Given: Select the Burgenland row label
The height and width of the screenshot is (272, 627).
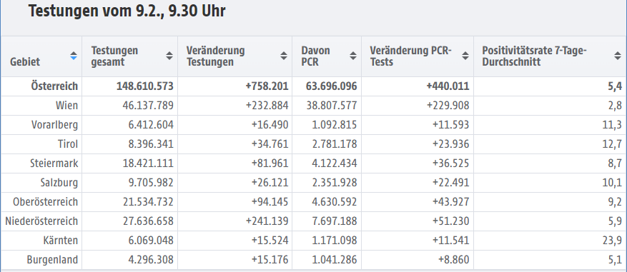Looking at the screenshot, I should point(52,260).
